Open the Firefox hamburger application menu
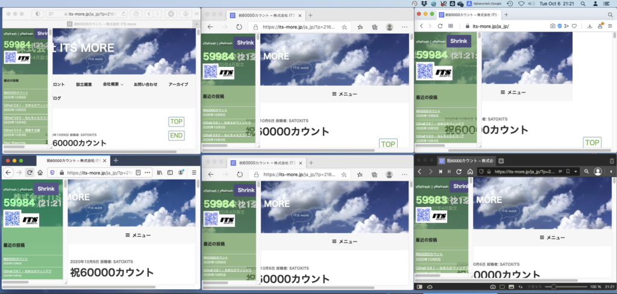Image resolution: width=617 pixels, height=294 pixels. (x=193, y=172)
